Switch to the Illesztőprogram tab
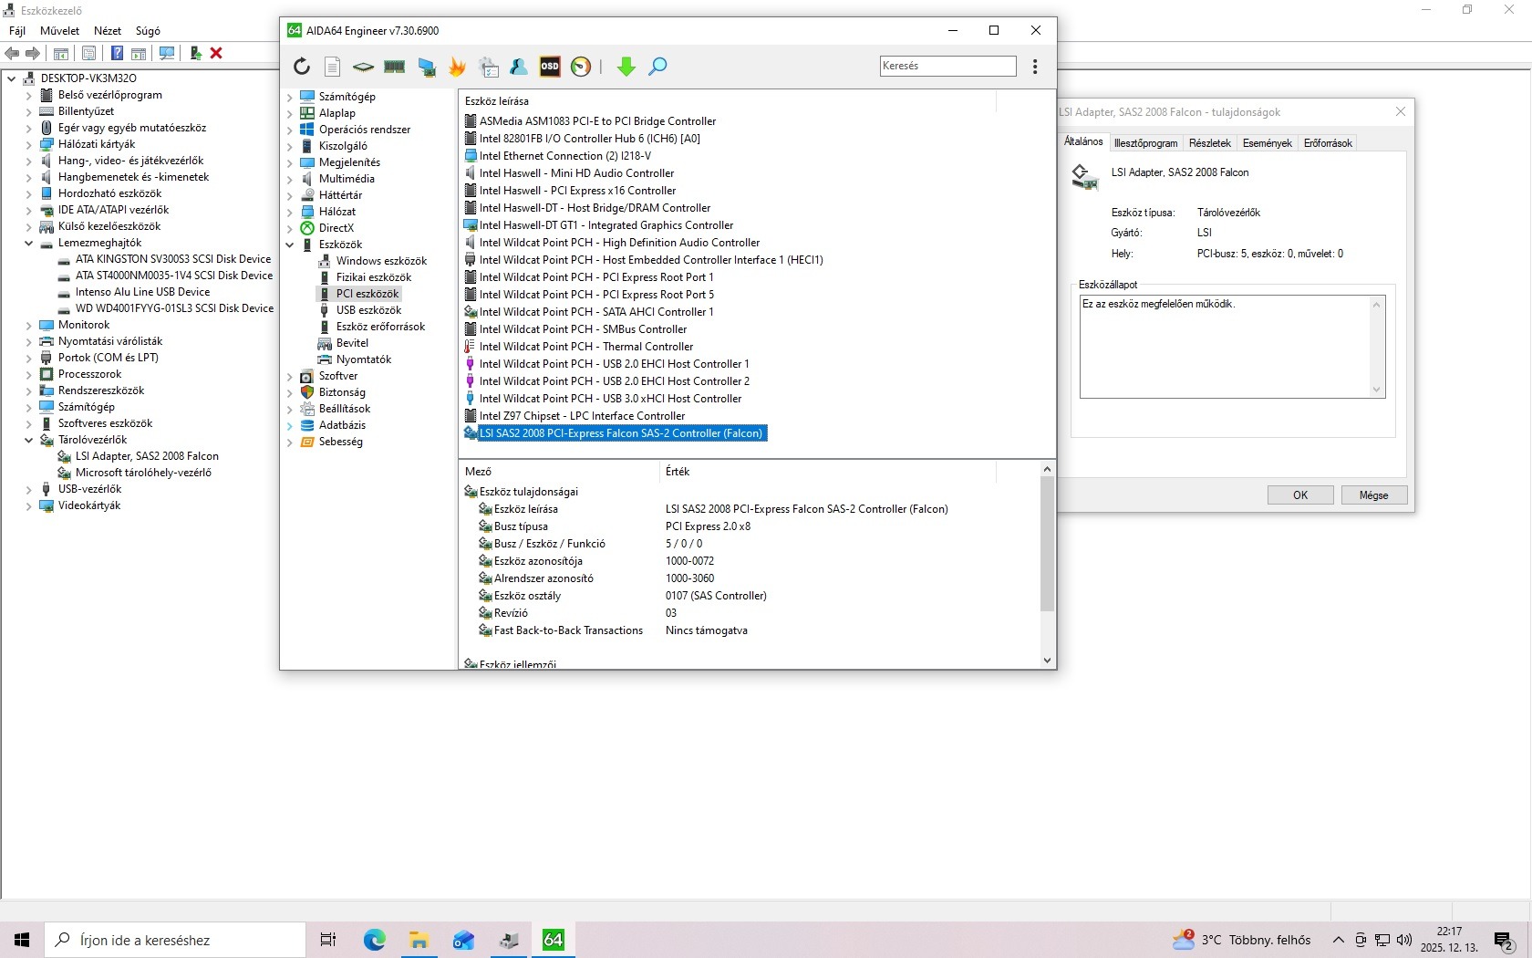The image size is (1532, 958). tap(1145, 143)
